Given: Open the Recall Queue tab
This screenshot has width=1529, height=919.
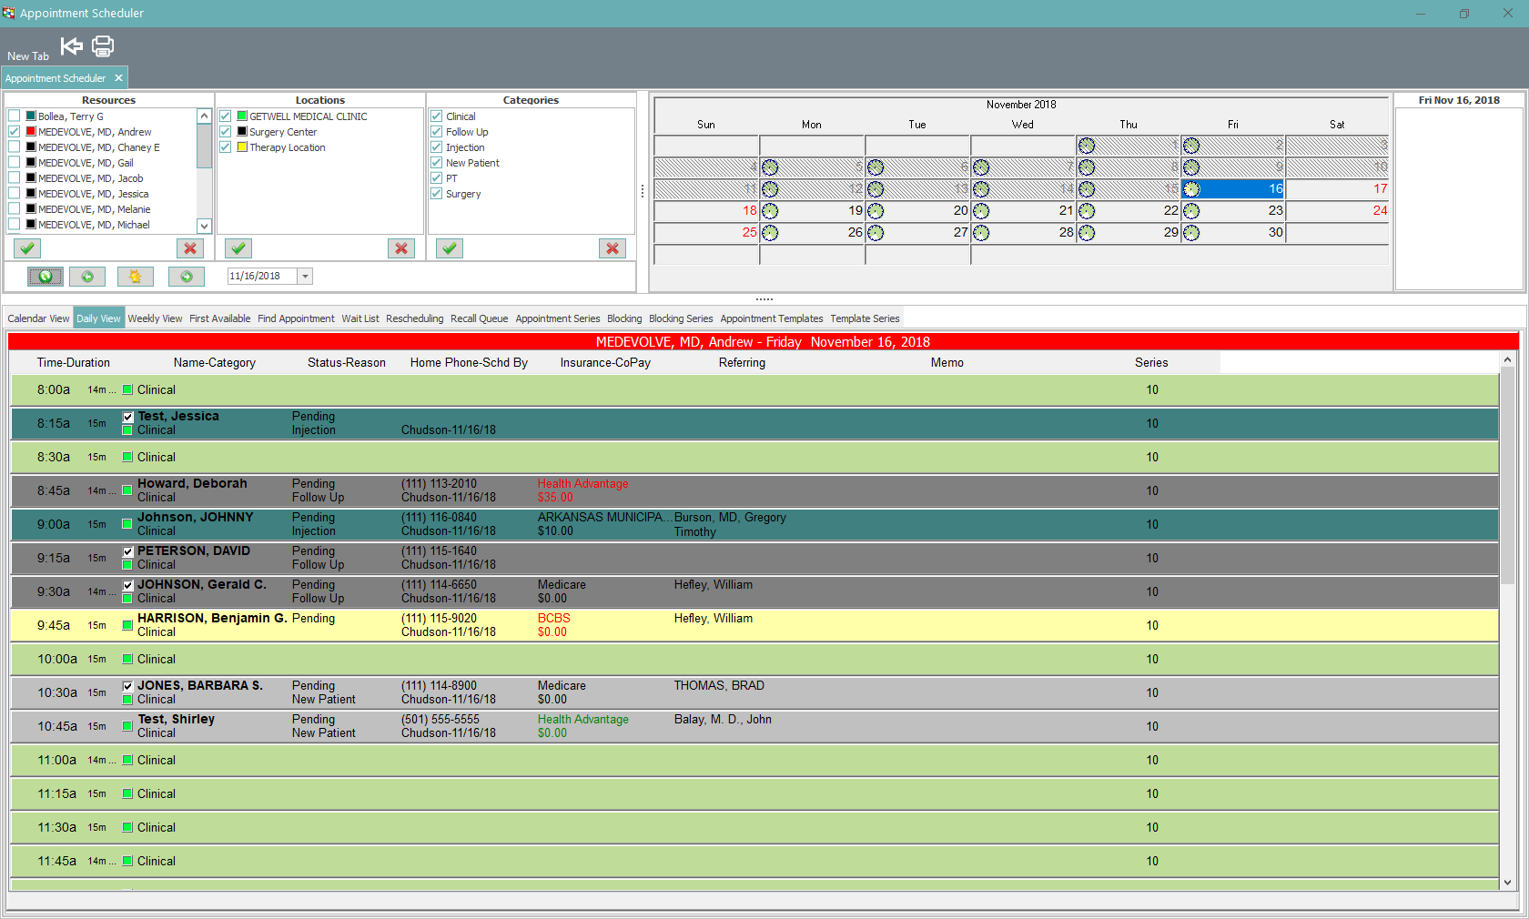Looking at the screenshot, I should [479, 318].
